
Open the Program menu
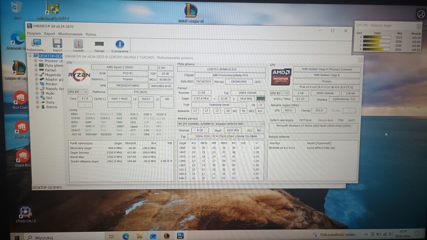coord(34,33)
